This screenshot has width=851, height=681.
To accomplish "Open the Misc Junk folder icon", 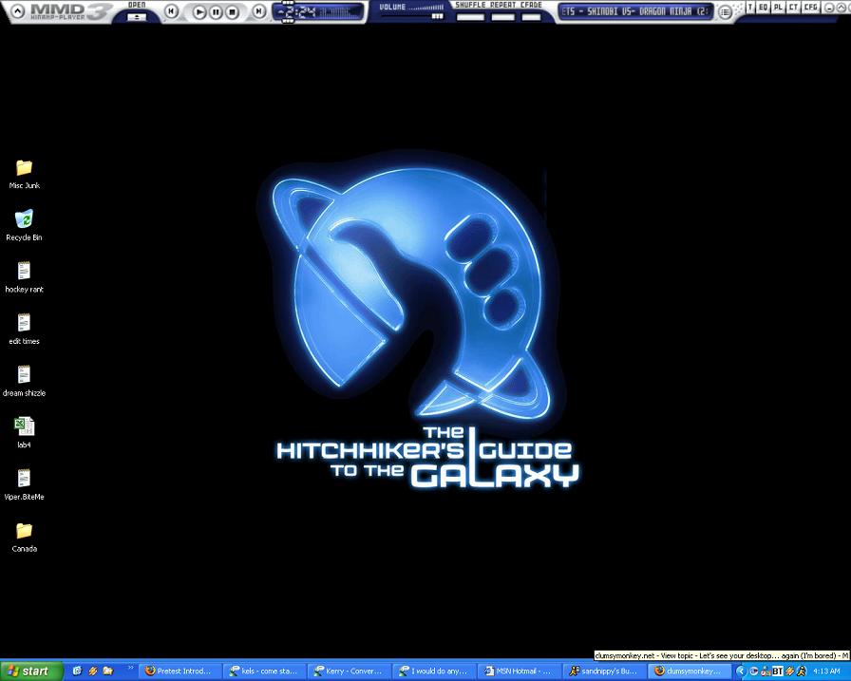I will point(24,168).
